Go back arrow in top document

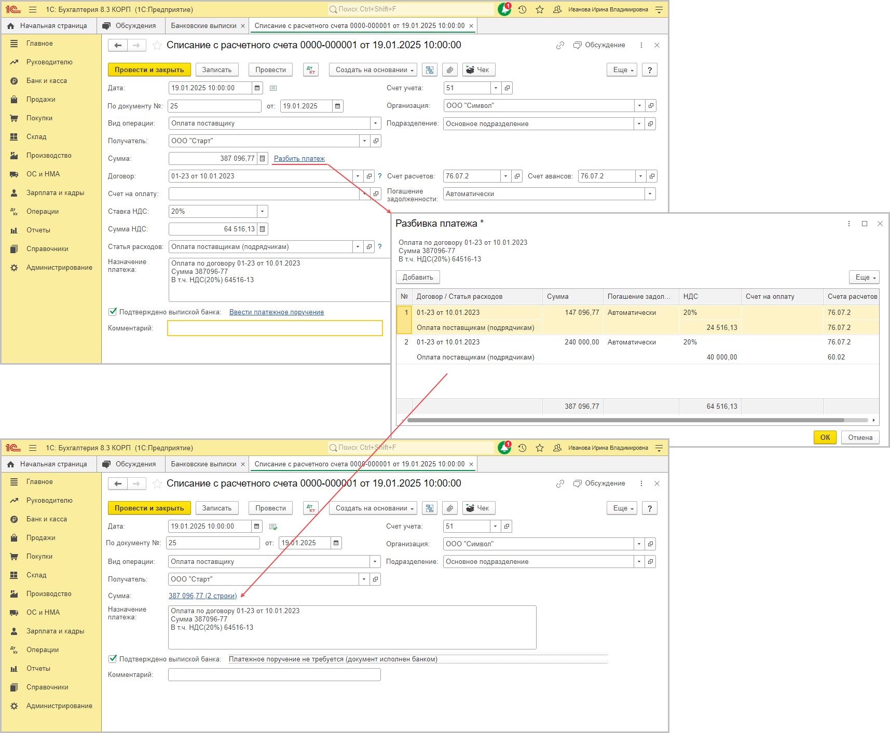pos(118,46)
